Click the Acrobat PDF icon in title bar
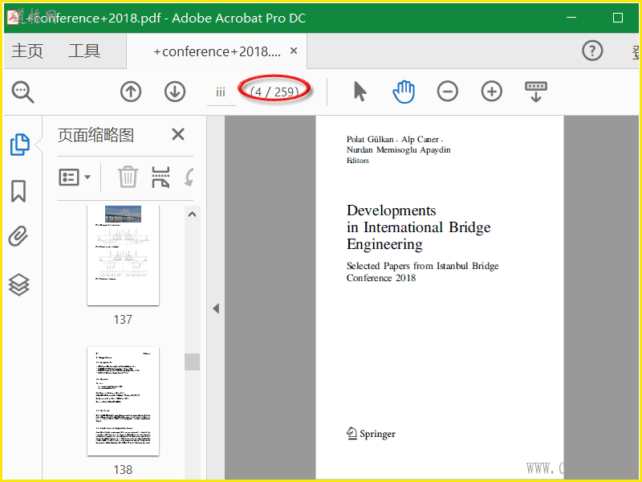 click(13, 17)
